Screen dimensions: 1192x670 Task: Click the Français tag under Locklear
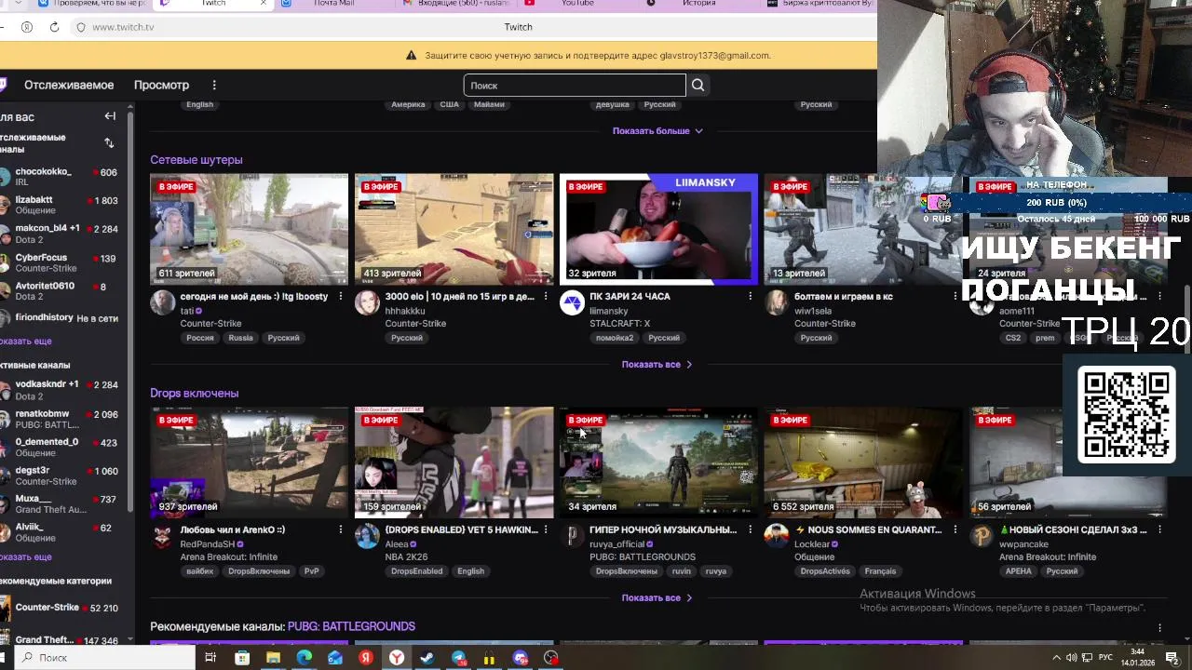(x=880, y=571)
